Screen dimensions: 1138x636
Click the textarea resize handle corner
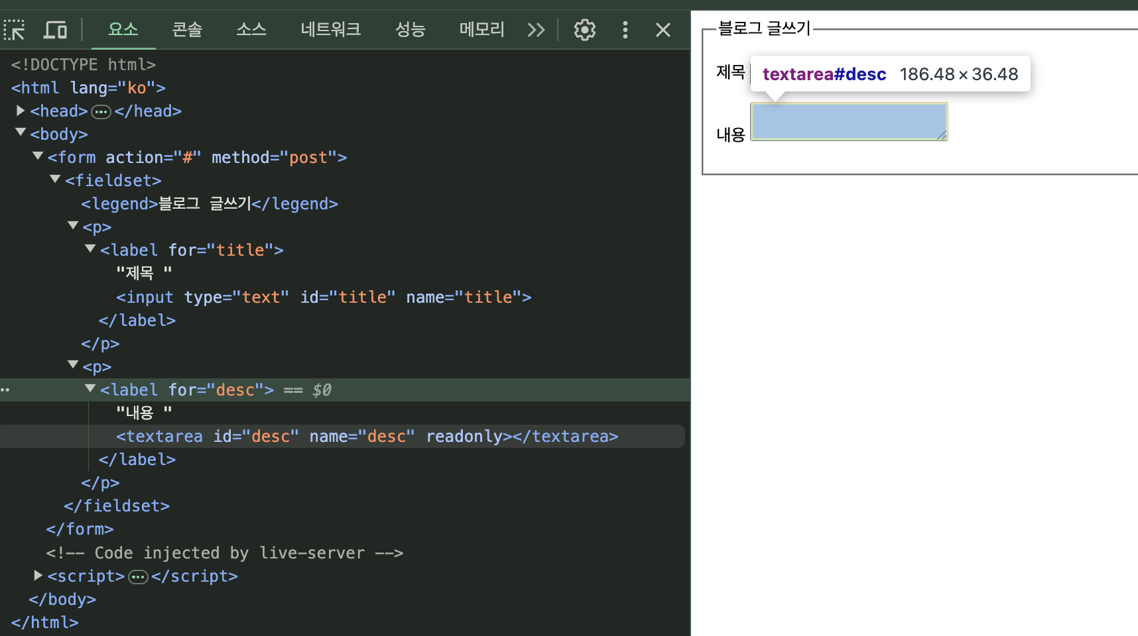942,135
